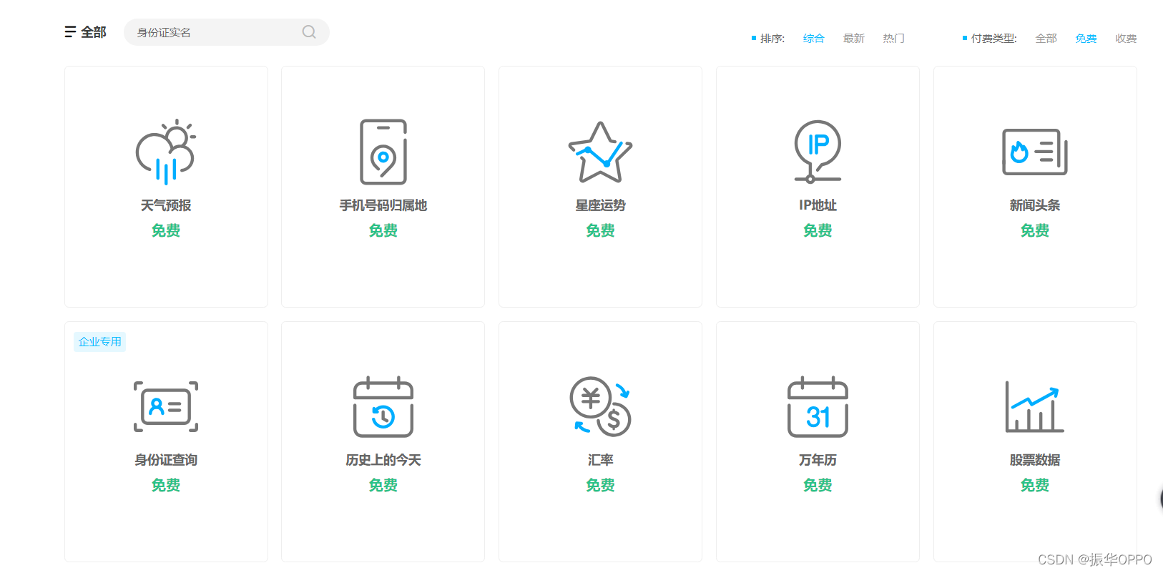Open the 全部 category menu icon
Viewport: 1163px width, 573px height.
[70, 32]
